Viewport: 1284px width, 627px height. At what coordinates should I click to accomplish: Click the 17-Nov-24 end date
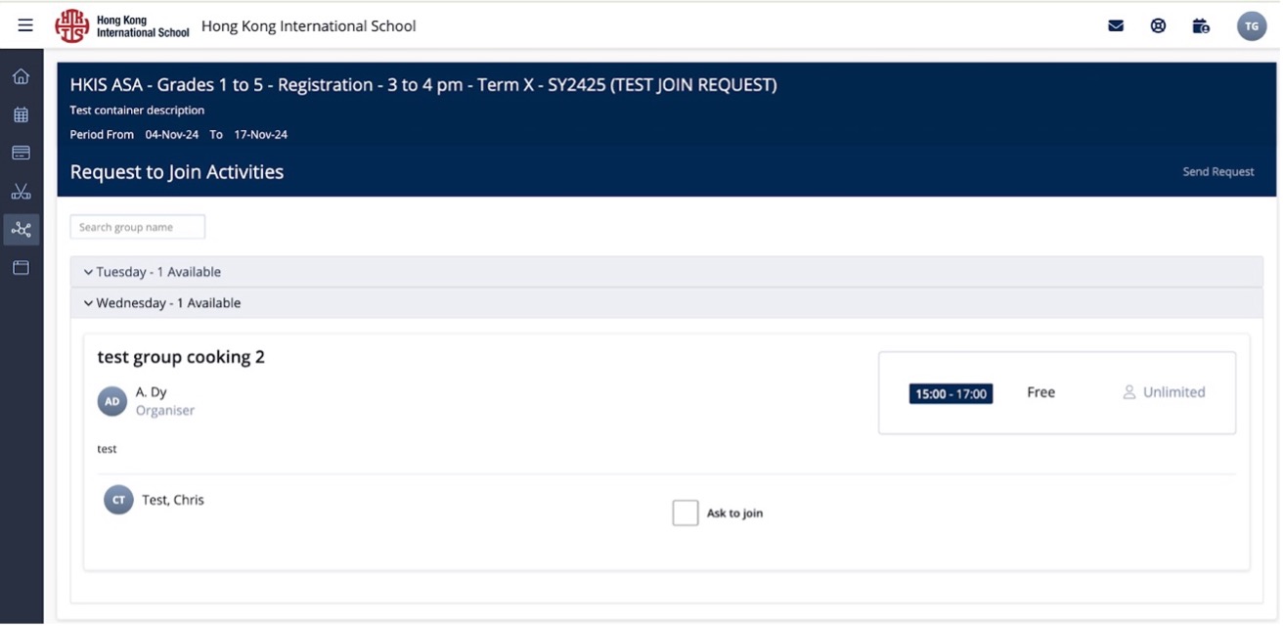pyautogui.click(x=261, y=135)
